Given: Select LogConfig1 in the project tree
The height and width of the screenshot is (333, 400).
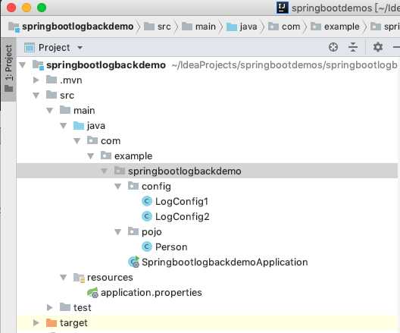Looking at the screenshot, I should (x=182, y=202).
